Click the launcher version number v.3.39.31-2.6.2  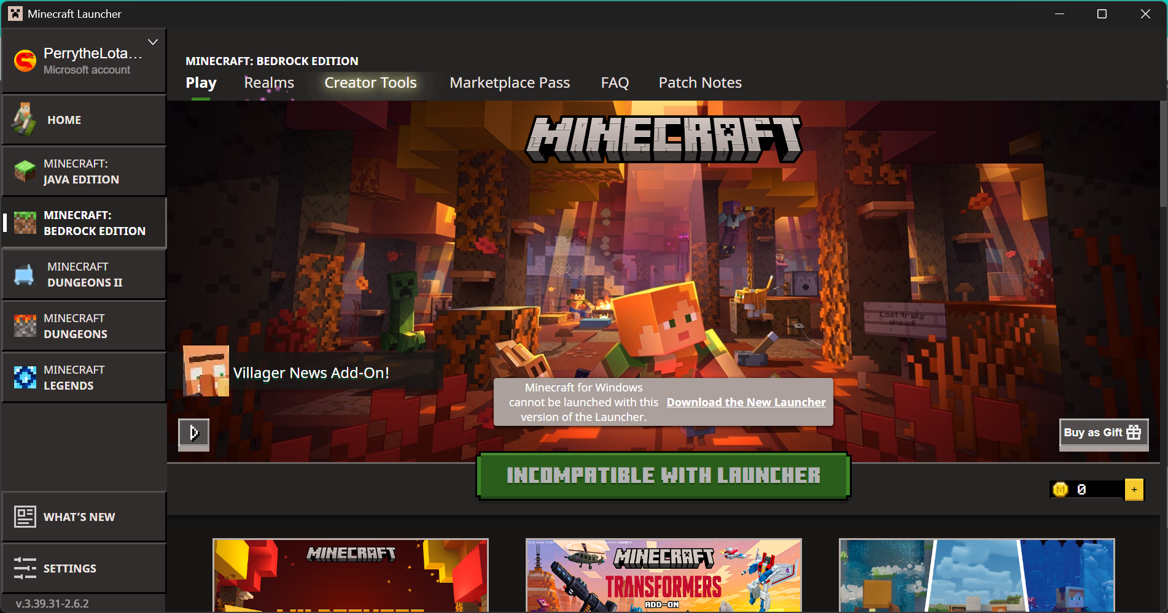pos(52,603)
